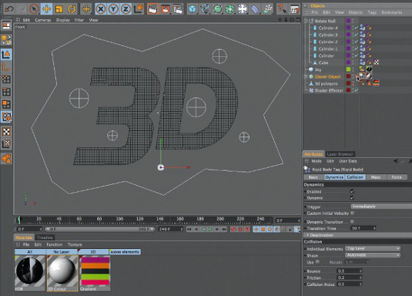Open Objects panel Tags menu
Screen dimensions: 412x296
[x=372, y=12]
